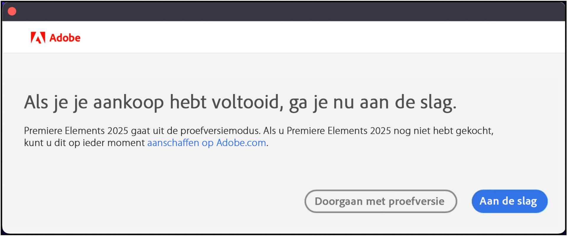Click the heading about completing your aankoop
The height and width of the screenshot is (236, 567).
point(240,103)
